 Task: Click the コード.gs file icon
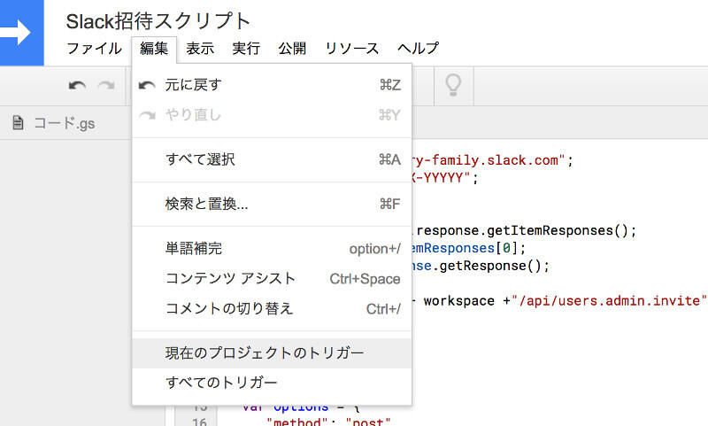tap(18, 123)
